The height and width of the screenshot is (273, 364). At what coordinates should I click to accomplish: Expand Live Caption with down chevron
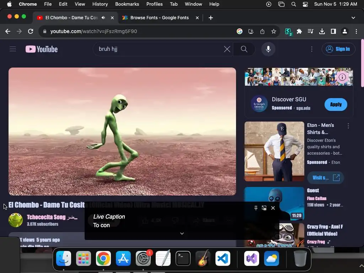click(x=182, y=233)
